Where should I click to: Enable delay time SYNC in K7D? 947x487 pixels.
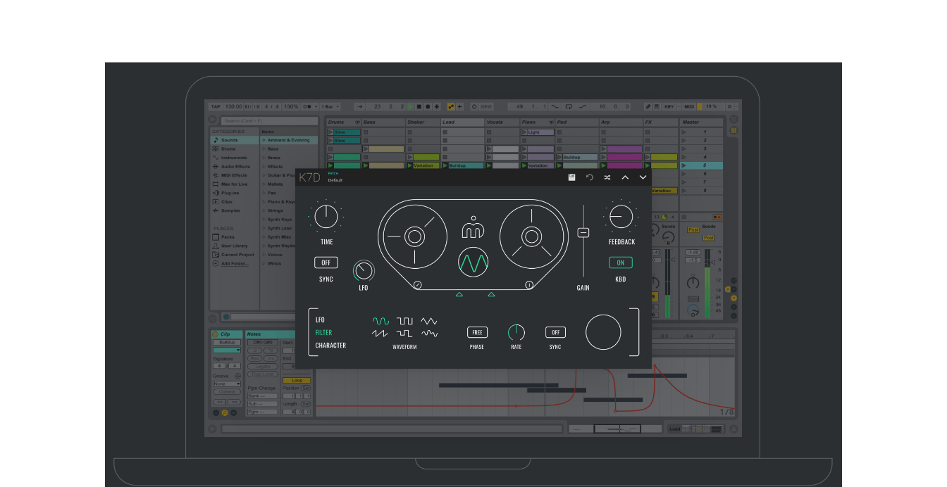(326, 263)
